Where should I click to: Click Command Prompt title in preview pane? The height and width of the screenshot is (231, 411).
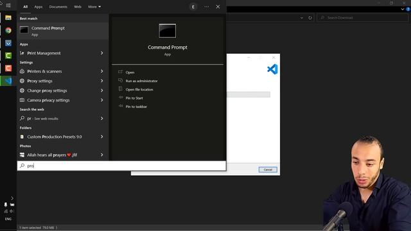[168, 47]
